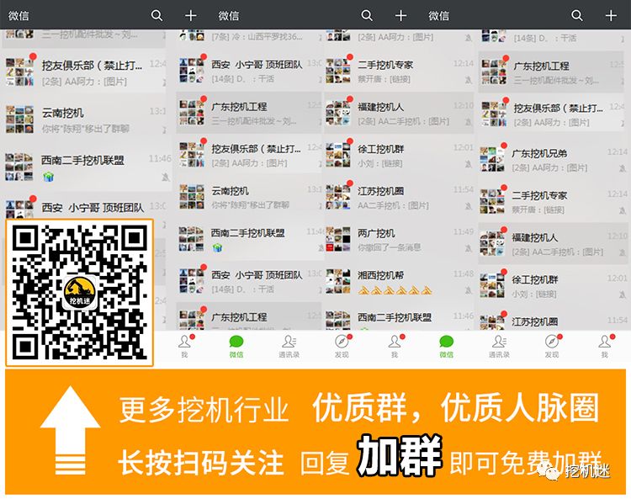
Task: Click the middle search magnifier in the top bar
Action: (x=367, y=16)
